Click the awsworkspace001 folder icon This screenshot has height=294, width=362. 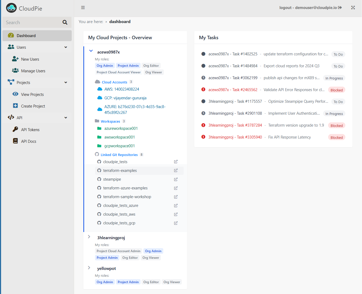coord(99,137)
